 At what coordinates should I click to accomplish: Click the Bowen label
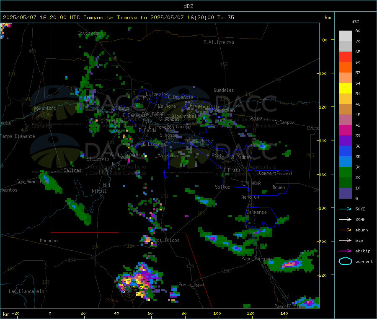pyautogui.click(x=279, y=187)
